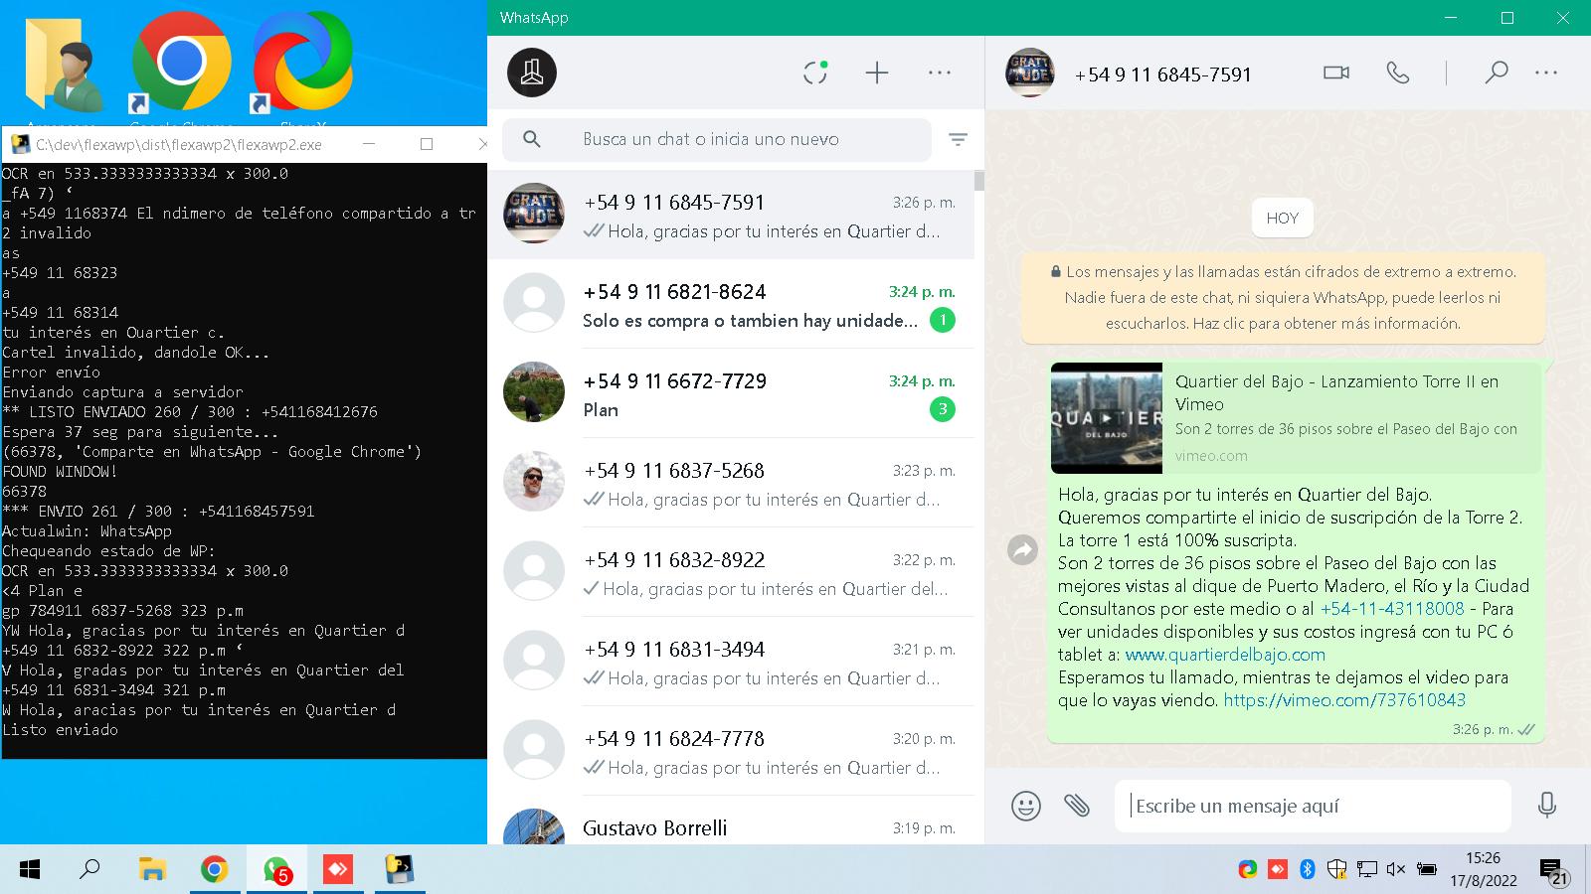Open Windows taskbar search
Screen dimensions: 1591x894
89,870
